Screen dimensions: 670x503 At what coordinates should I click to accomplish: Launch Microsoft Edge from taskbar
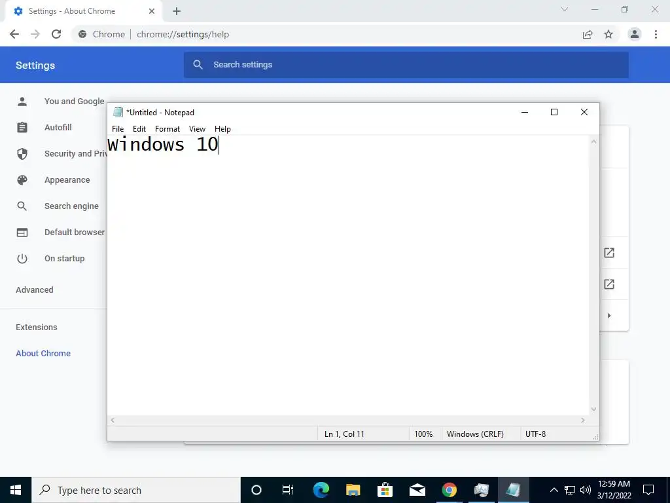point(321,490)
